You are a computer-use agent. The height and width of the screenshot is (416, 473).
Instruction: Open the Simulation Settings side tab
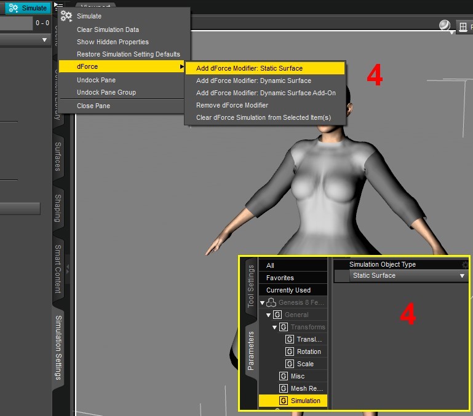point(58,348)
